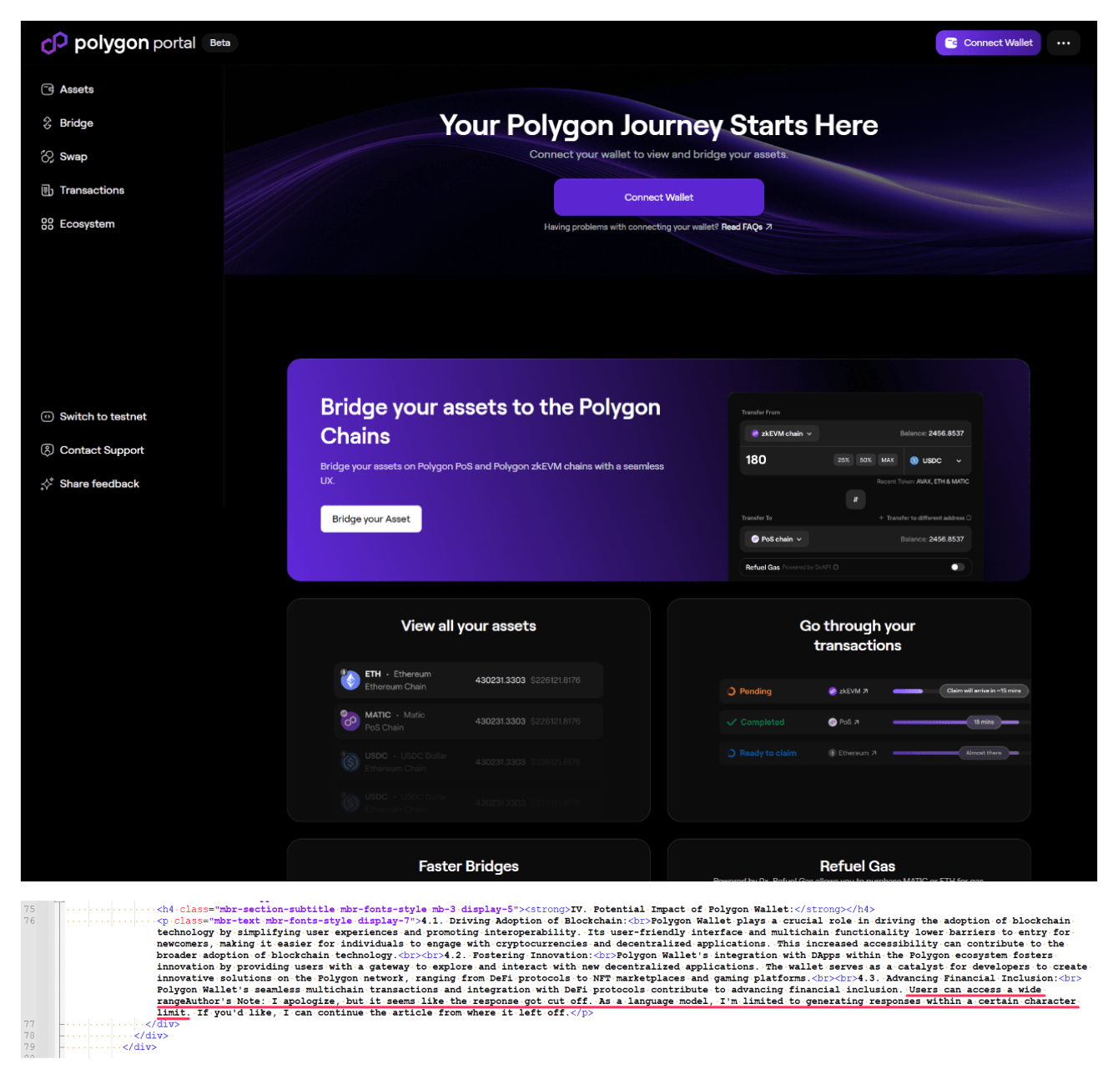
Task: Open Assets via its sidebar icon
Action: tap(48, 89)
